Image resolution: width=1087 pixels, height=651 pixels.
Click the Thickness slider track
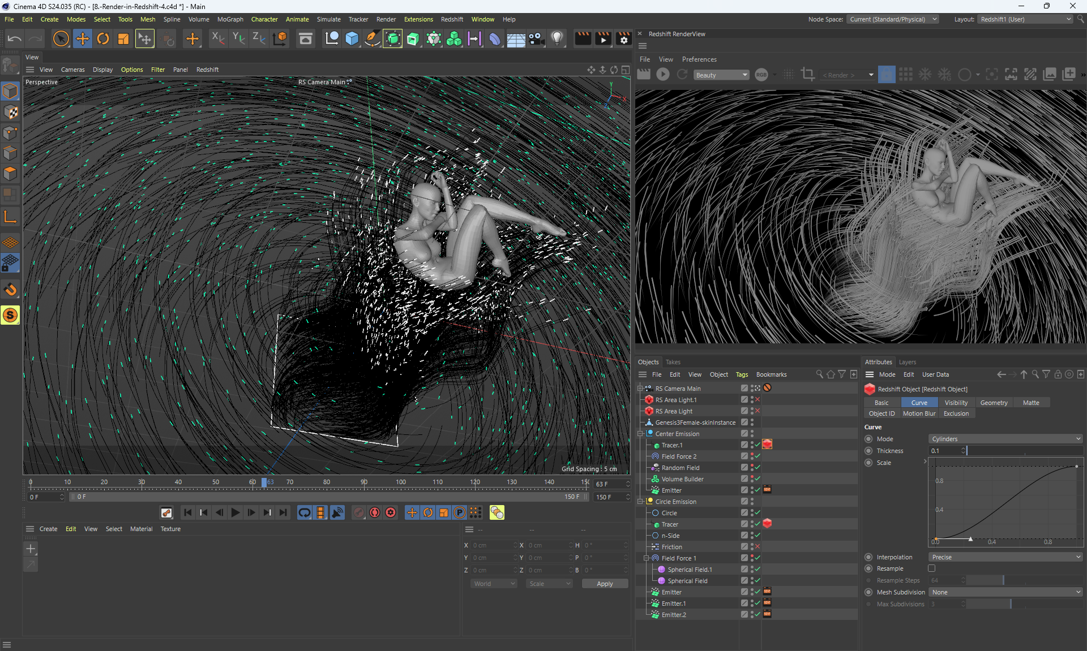pos(1025,451)
